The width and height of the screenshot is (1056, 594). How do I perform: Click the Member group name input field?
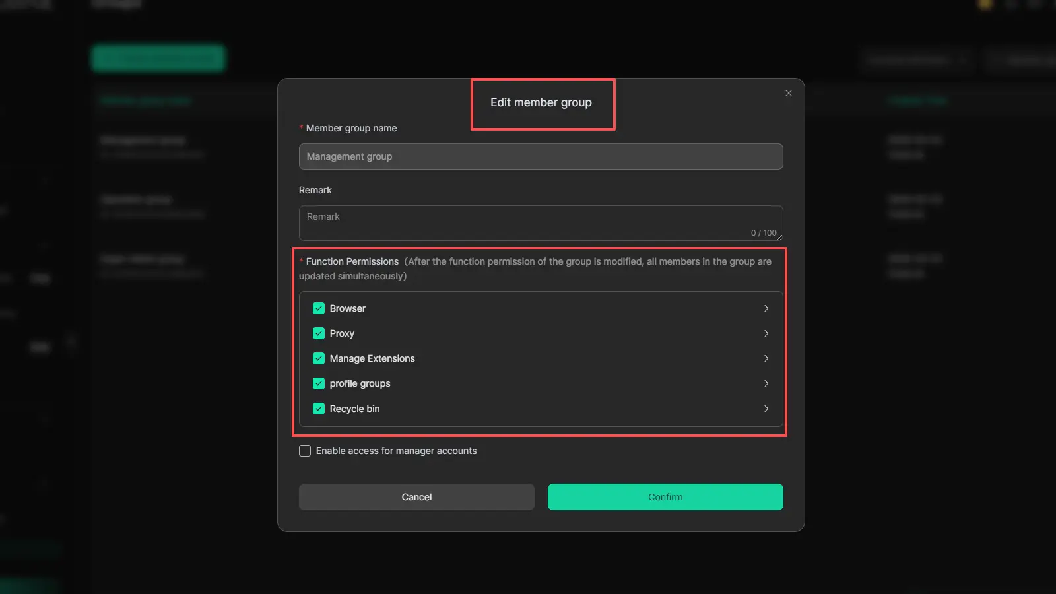pyautogui.click(x=541, y=156)
